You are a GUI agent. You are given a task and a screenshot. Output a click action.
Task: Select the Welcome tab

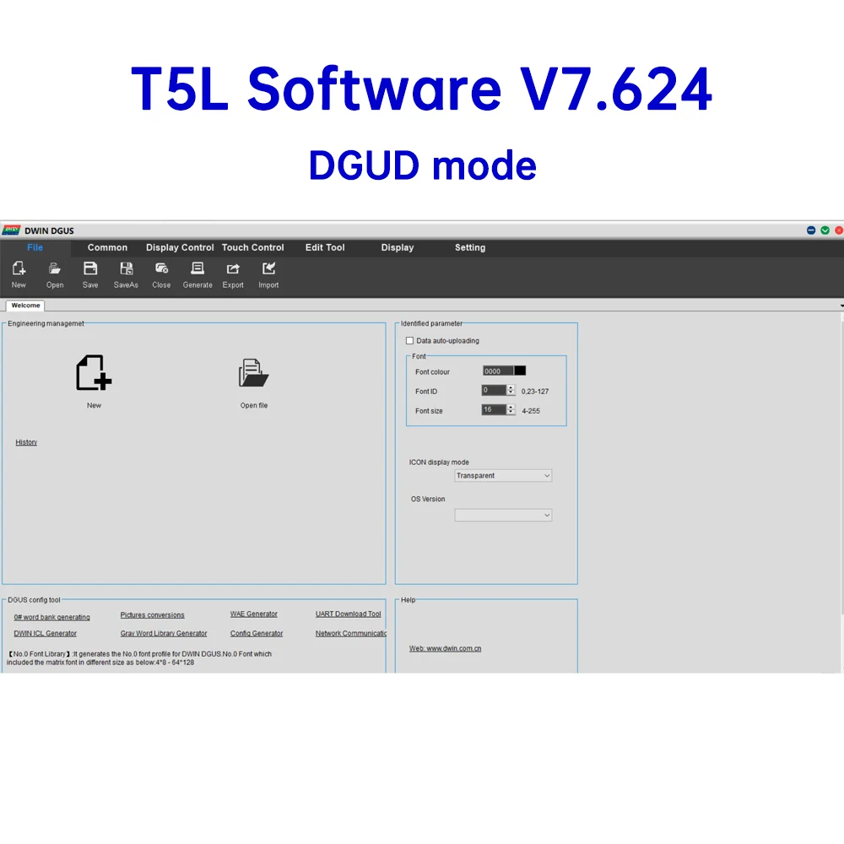[25, 306]
